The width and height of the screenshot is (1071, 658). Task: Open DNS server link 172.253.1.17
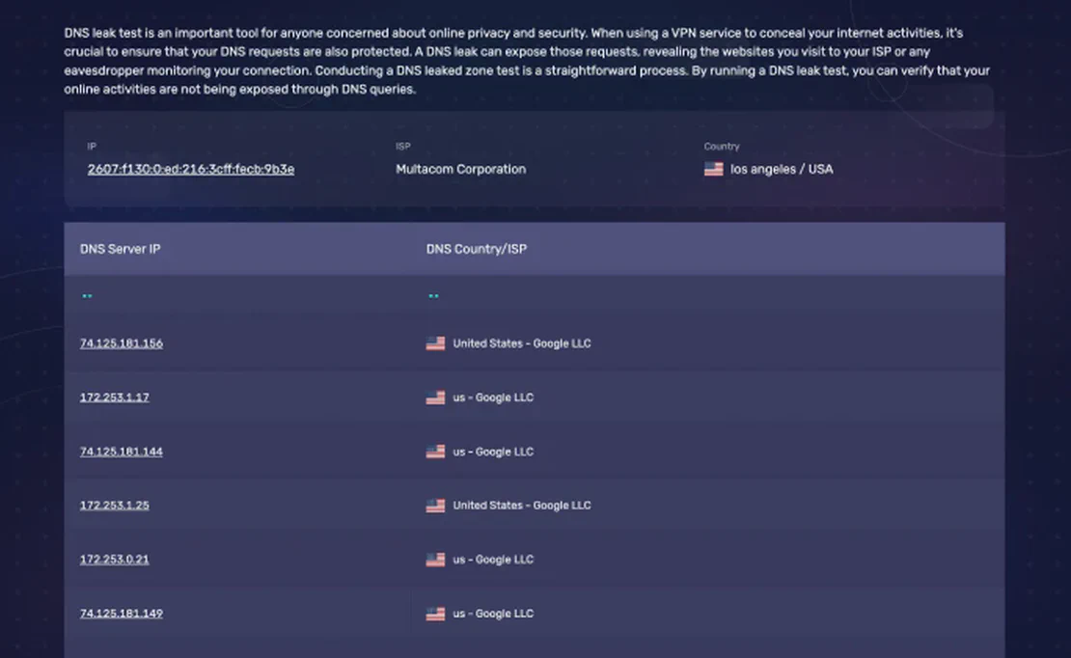coord(114,398)
